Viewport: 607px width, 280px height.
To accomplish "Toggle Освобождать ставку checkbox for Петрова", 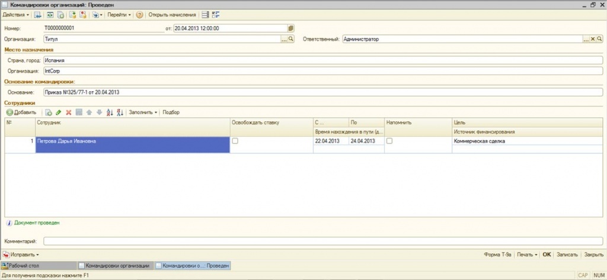I will pyautogui.click(x=235, y=141).
